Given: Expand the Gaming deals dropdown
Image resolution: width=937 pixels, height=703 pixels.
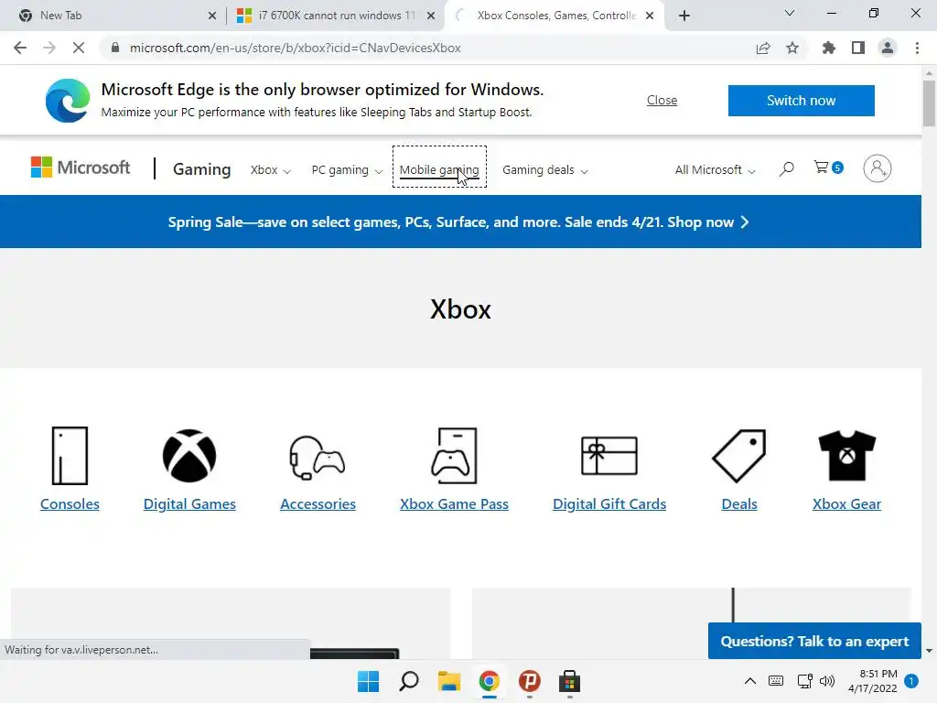Looking at the screenshot, I should coord(545,169).
